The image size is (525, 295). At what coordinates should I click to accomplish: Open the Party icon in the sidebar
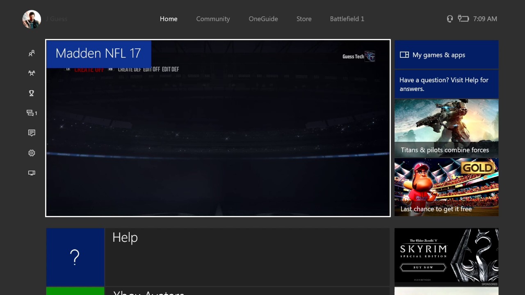(x=32, y=73)
